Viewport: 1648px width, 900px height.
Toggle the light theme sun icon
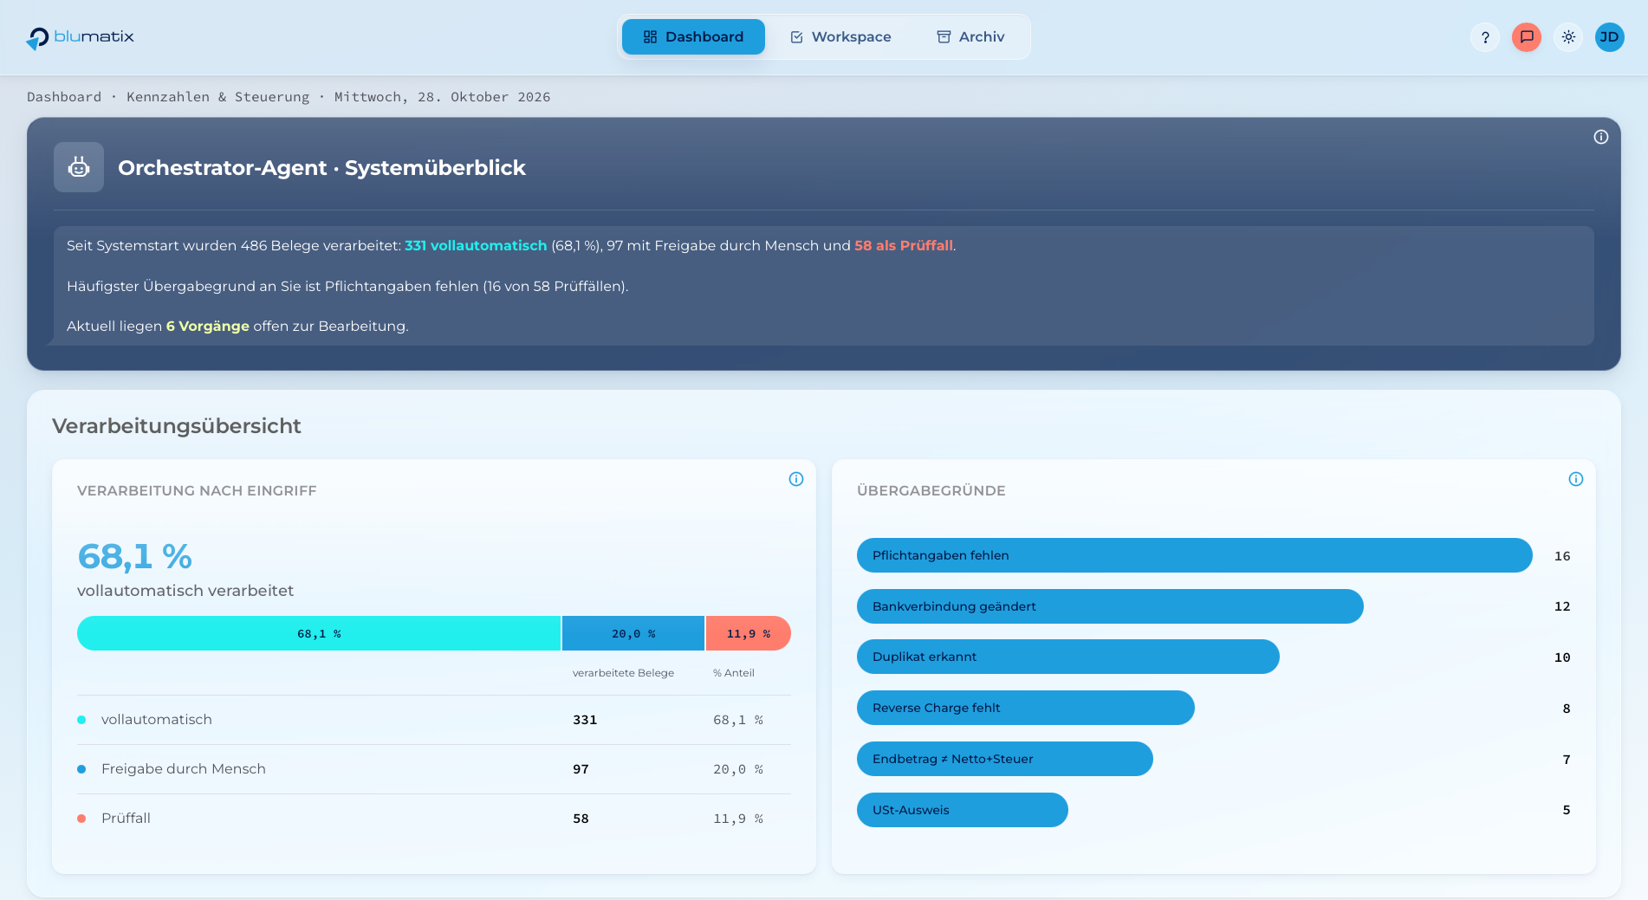tap(1568, 37)
